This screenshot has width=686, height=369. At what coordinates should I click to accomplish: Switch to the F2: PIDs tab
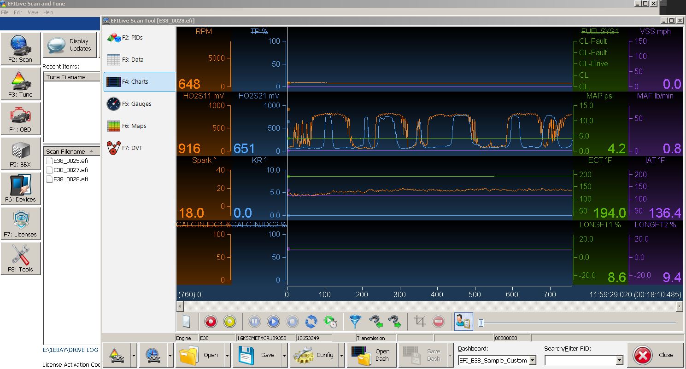(x=139, y=37)
